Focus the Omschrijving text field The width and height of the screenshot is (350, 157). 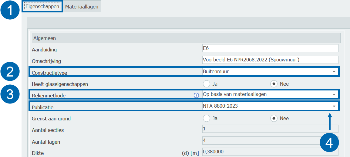270,60
